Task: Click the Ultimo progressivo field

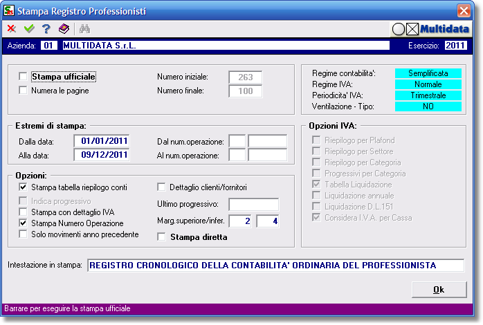Action: pos(254,205)
